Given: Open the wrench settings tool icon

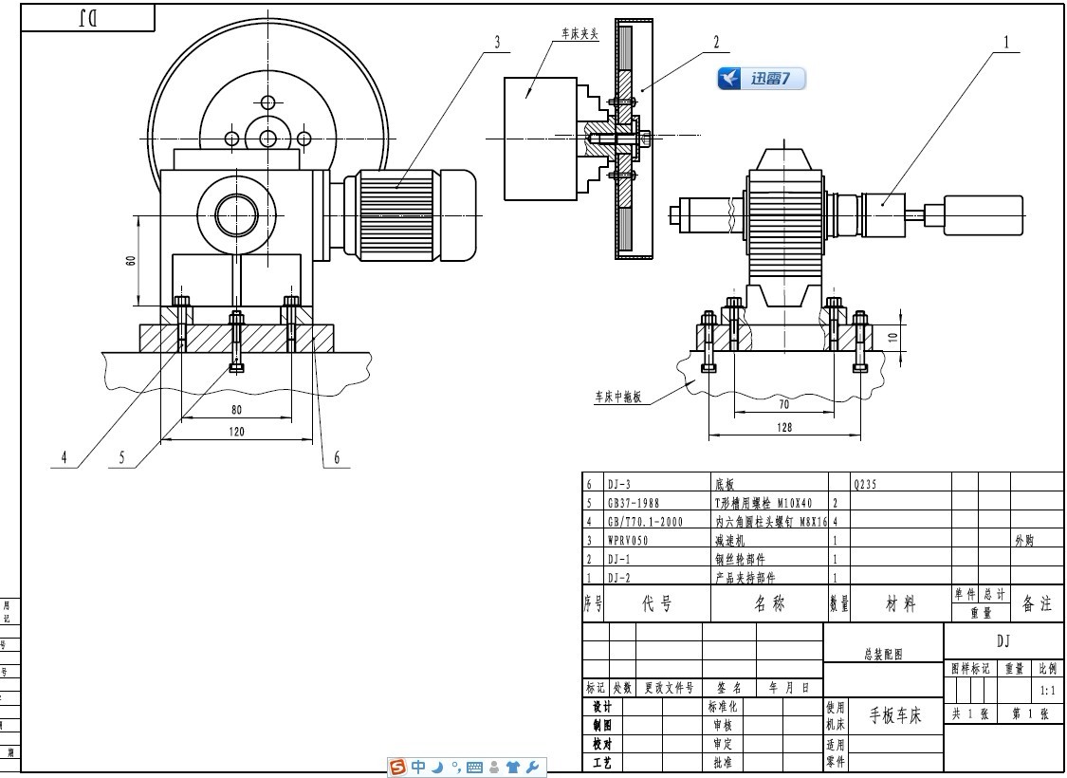Looking at the screenshot, I should click(533, 768).
